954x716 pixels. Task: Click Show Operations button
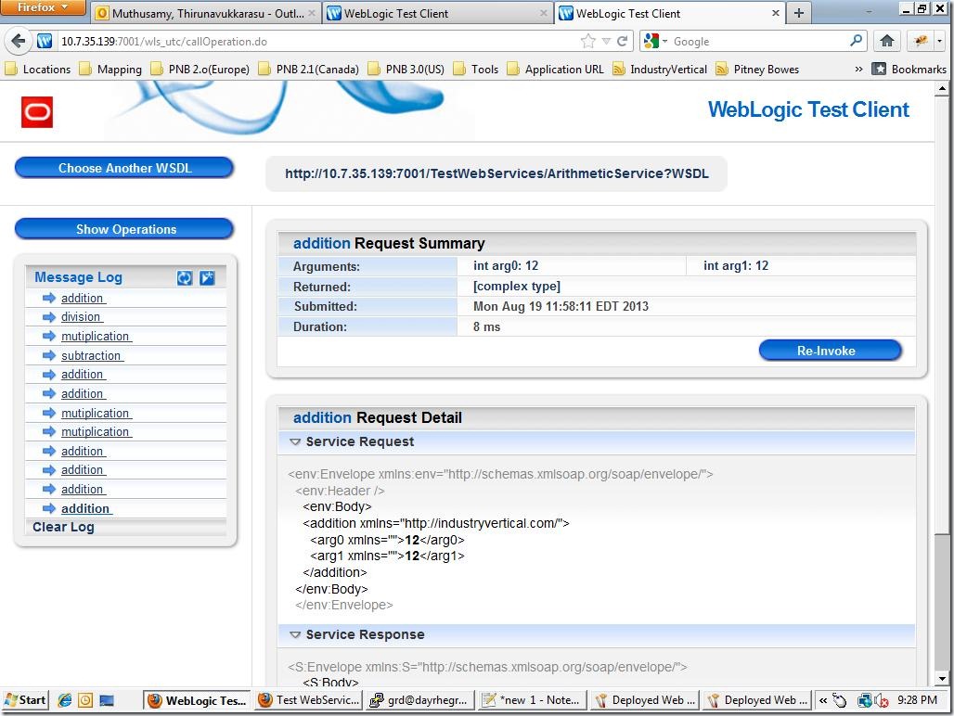(x=124, y=229)
